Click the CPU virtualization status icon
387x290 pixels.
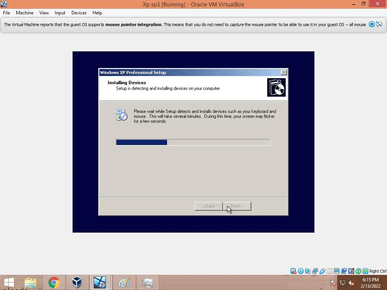pos(351,271)
